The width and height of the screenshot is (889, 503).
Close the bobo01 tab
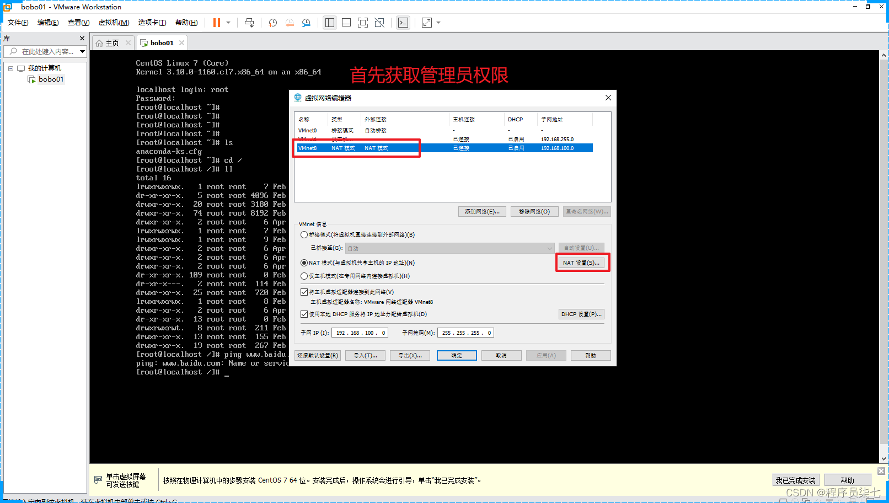pyautogui.click(x=181, y=42)
